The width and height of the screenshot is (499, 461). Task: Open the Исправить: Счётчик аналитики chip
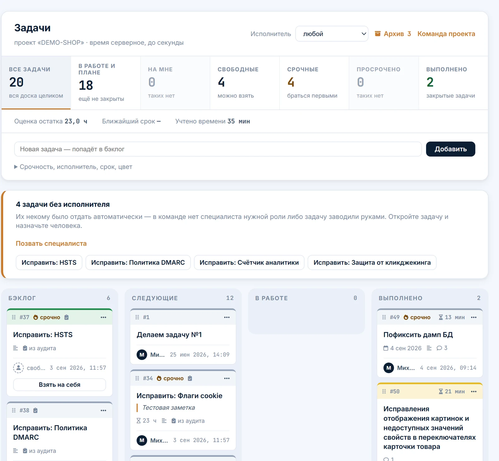coord(249,263)
